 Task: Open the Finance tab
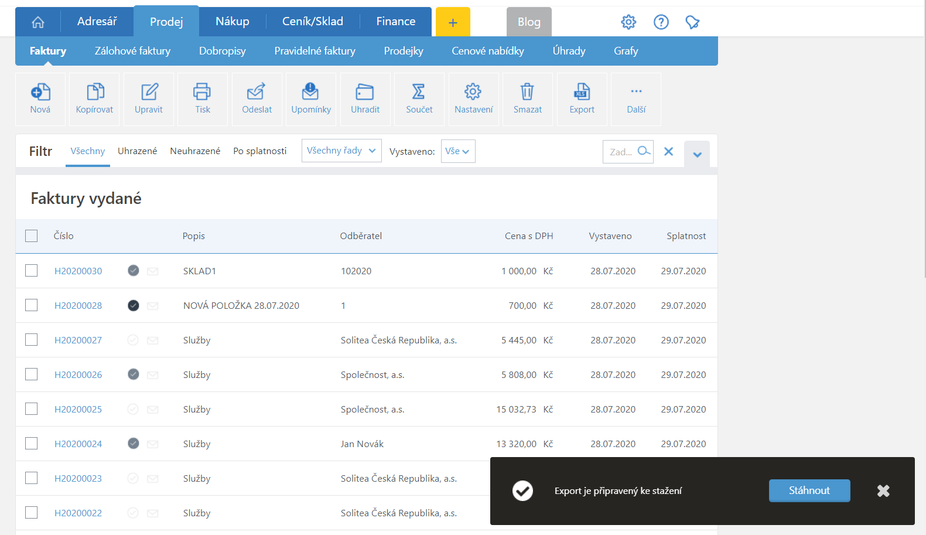pos(396,22)
